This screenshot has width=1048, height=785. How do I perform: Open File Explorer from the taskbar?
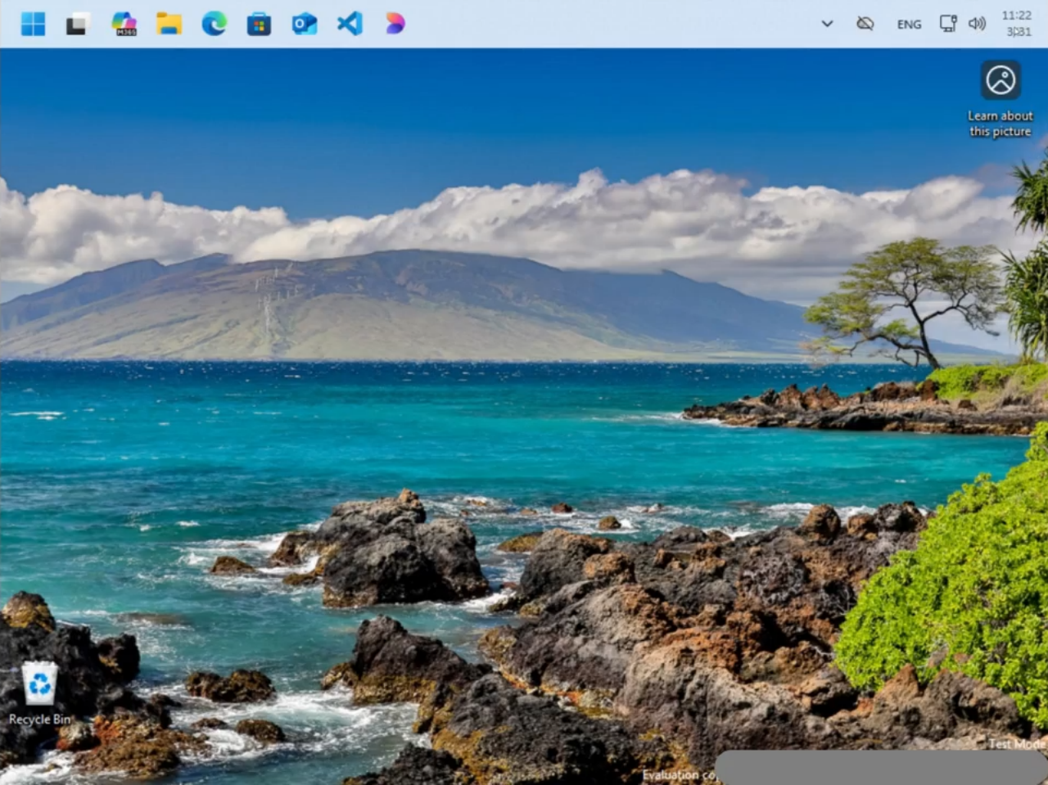(169, 24)
